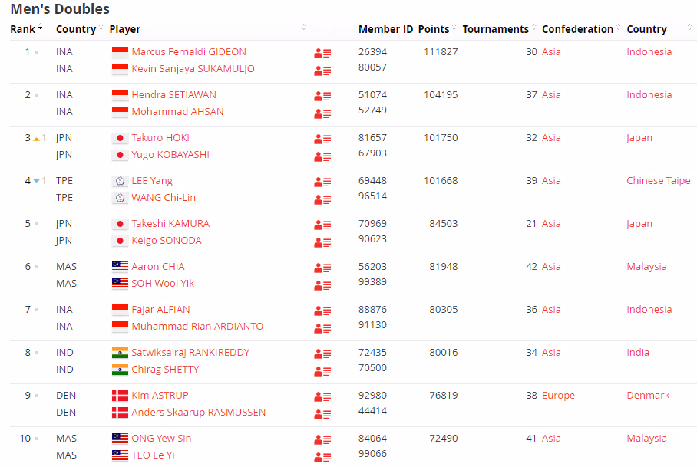Open Chinese Taipei country link

[659, 181]
